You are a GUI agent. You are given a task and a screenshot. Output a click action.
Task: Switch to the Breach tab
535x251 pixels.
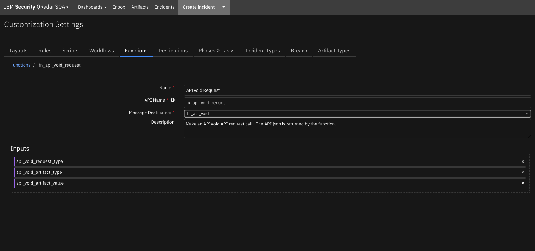coord(299,51)
